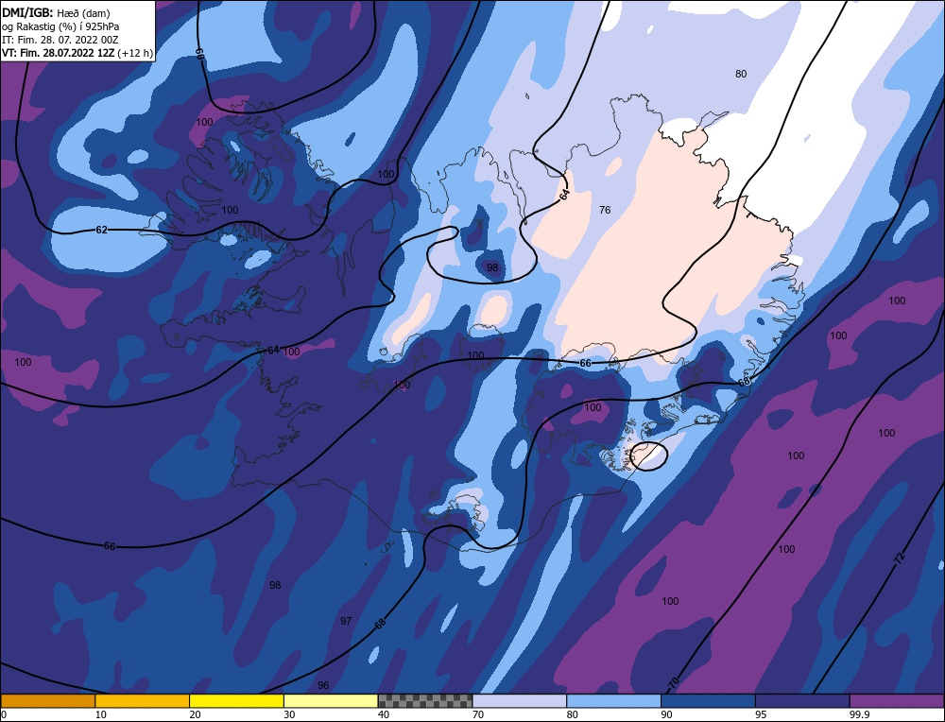Click the lavender 70–80 legend swatch
945x722 pixels.
coord(520,700)
